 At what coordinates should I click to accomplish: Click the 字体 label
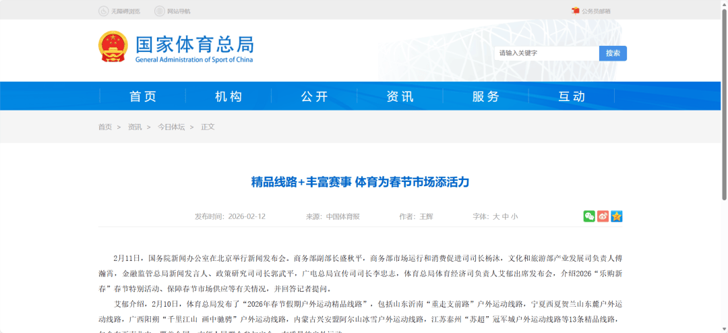tap(481, 216)
